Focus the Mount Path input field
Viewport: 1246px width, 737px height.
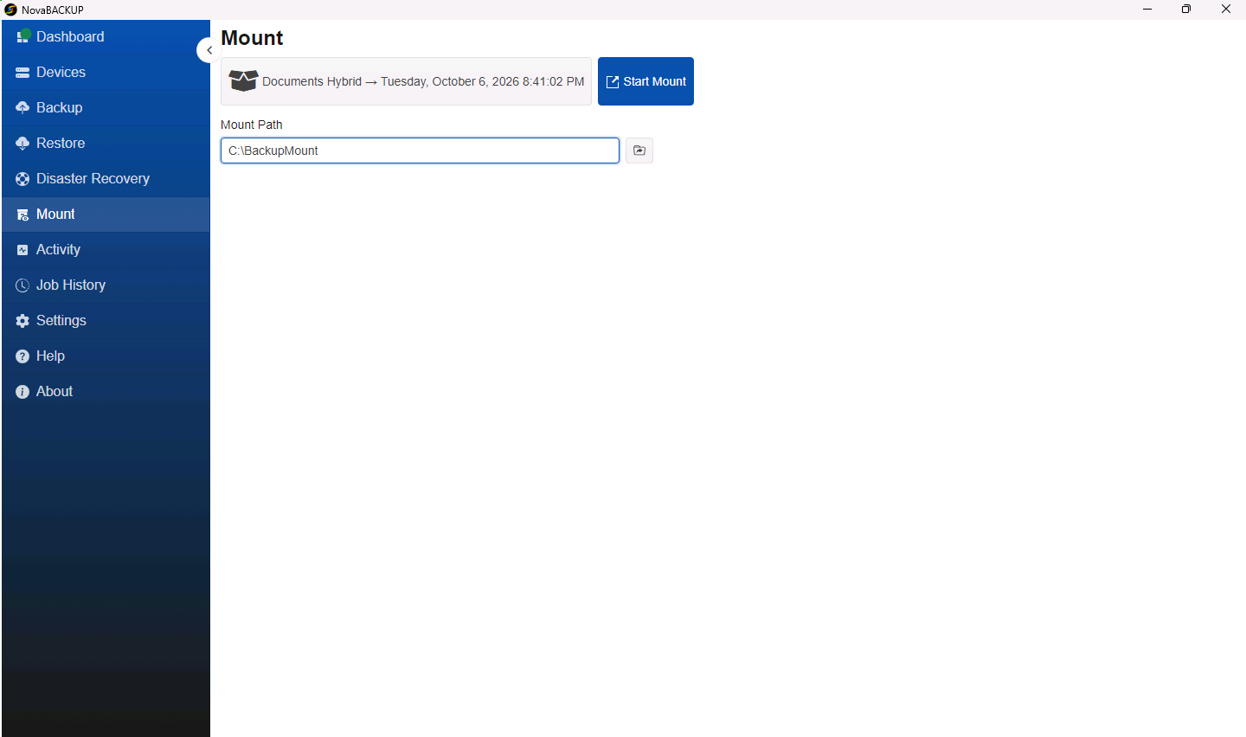pos(420,151)
